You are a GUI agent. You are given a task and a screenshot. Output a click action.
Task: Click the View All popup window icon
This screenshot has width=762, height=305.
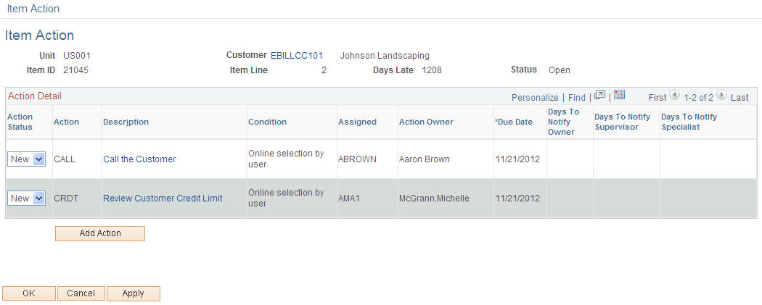pyautogui.click(x=599, y=96)
